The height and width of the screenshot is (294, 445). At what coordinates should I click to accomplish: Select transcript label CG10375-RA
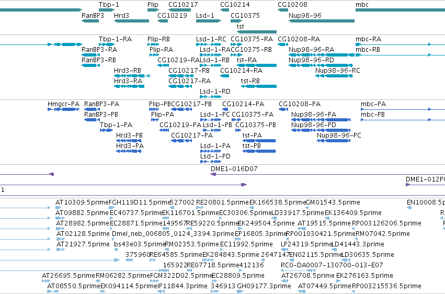click(252, 39)
